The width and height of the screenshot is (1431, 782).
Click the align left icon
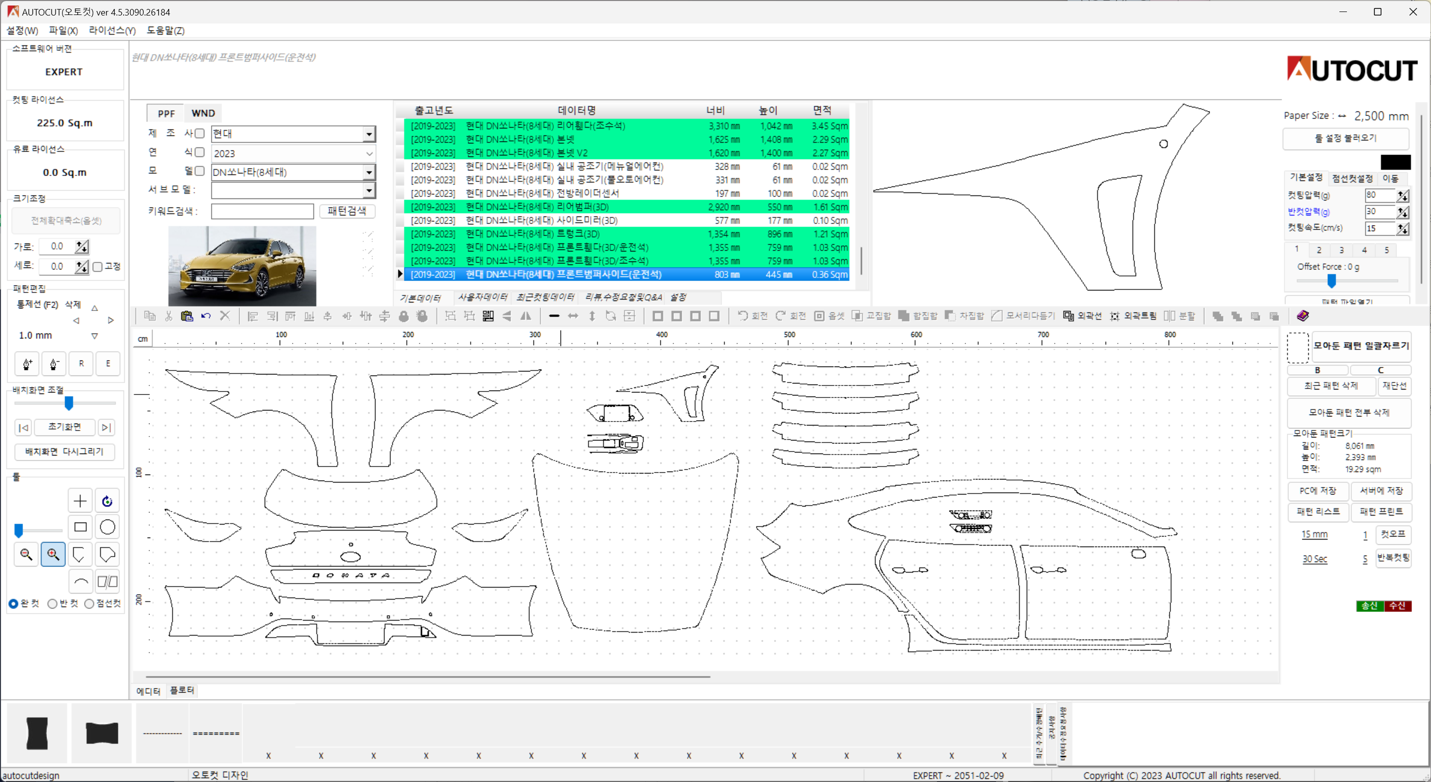253,316
